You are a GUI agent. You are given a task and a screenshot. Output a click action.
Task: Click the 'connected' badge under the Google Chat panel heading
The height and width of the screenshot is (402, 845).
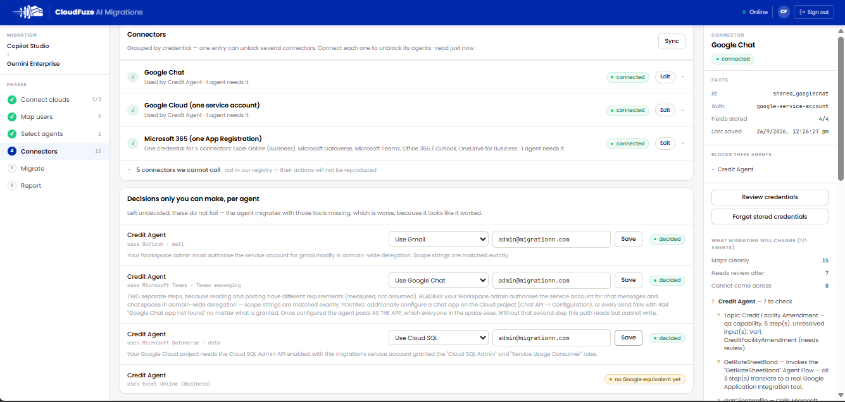[x=733, y=59]
